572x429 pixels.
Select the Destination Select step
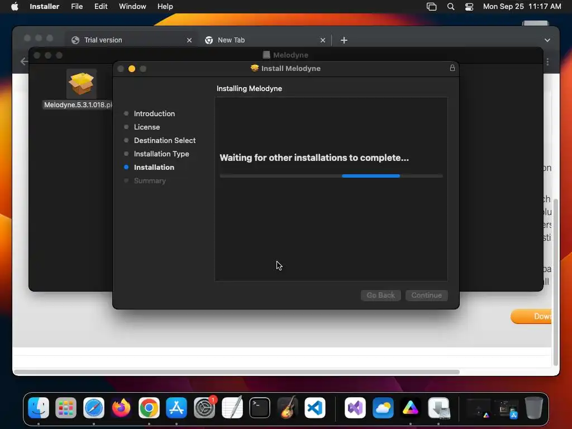[x=165, y=140]
